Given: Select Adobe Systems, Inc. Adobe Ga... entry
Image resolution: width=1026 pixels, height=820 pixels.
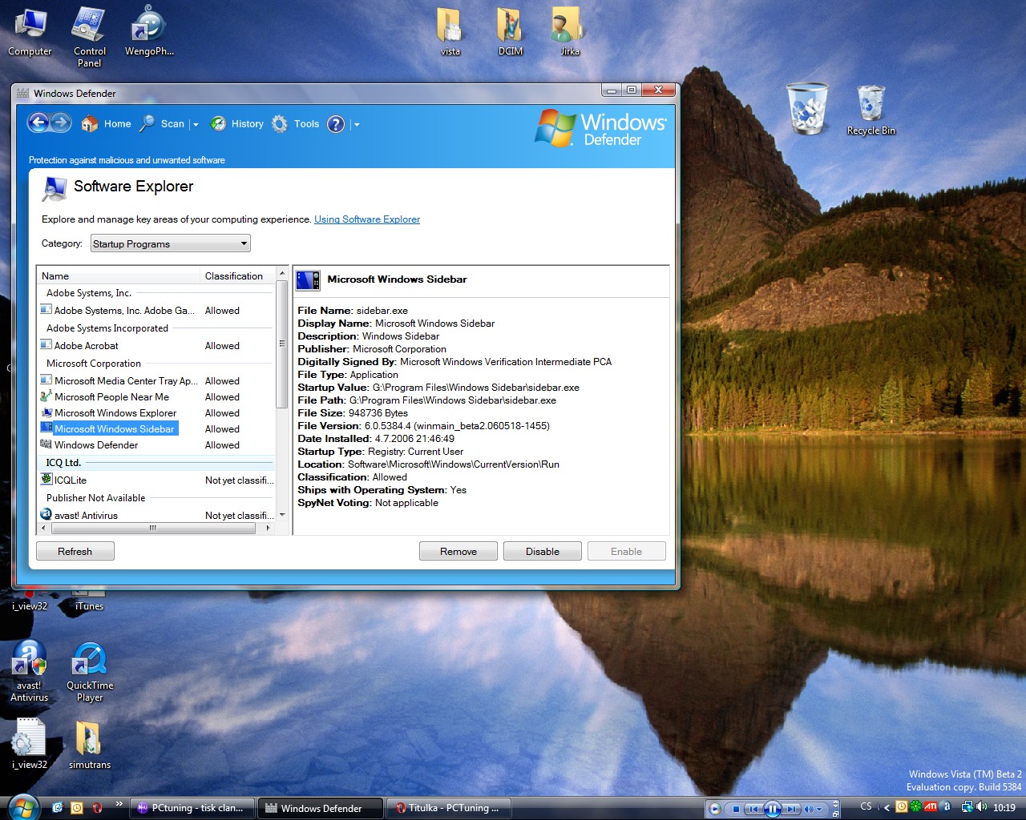Looking at the screenshot, I should point(156,311).
